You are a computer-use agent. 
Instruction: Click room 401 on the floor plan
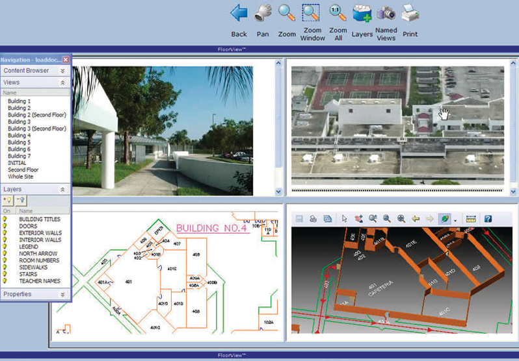pos(129,282)
